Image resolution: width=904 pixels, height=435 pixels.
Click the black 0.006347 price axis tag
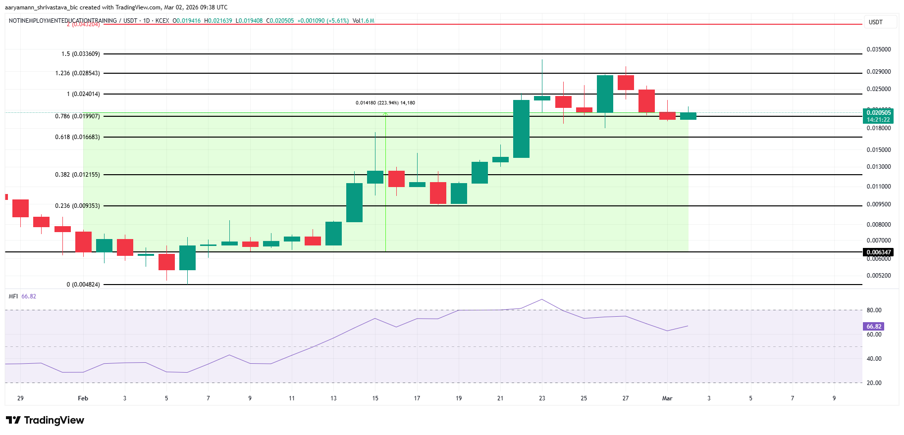pos(878,252)
